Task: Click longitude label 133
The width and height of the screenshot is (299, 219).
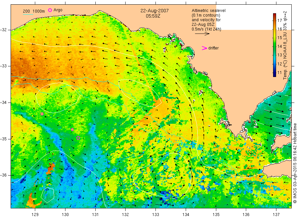Action: click(x=155, y=215)
